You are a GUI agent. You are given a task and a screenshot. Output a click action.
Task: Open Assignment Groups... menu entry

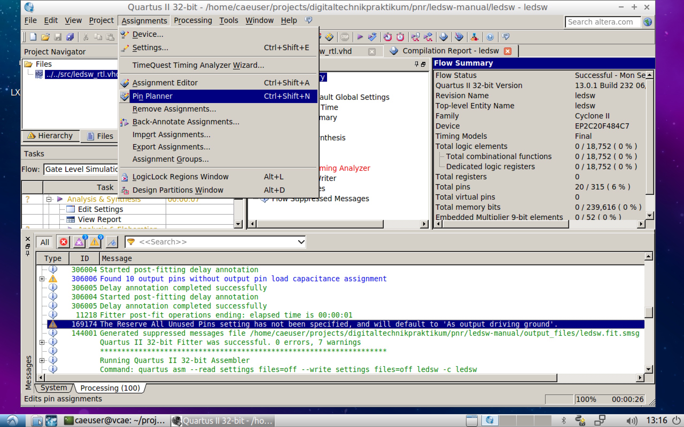click(218, 159)
